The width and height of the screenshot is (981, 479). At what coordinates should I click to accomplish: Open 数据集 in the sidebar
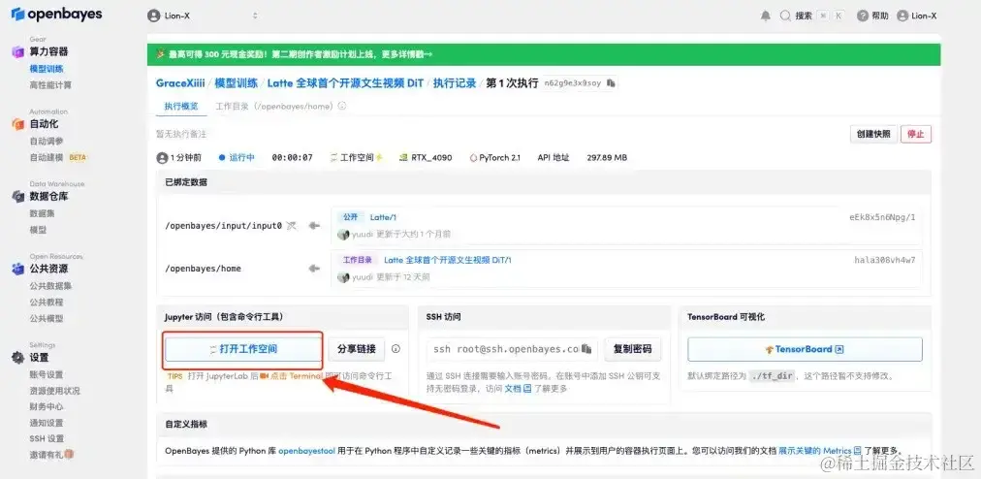tap(42, 213)
